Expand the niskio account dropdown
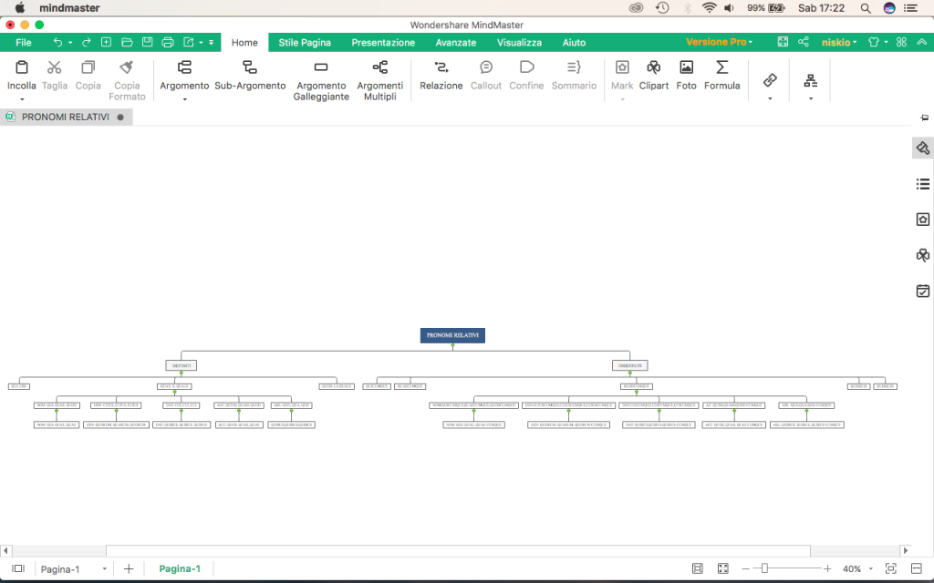The width and height of the screenshot is (934, 583). 838,42
